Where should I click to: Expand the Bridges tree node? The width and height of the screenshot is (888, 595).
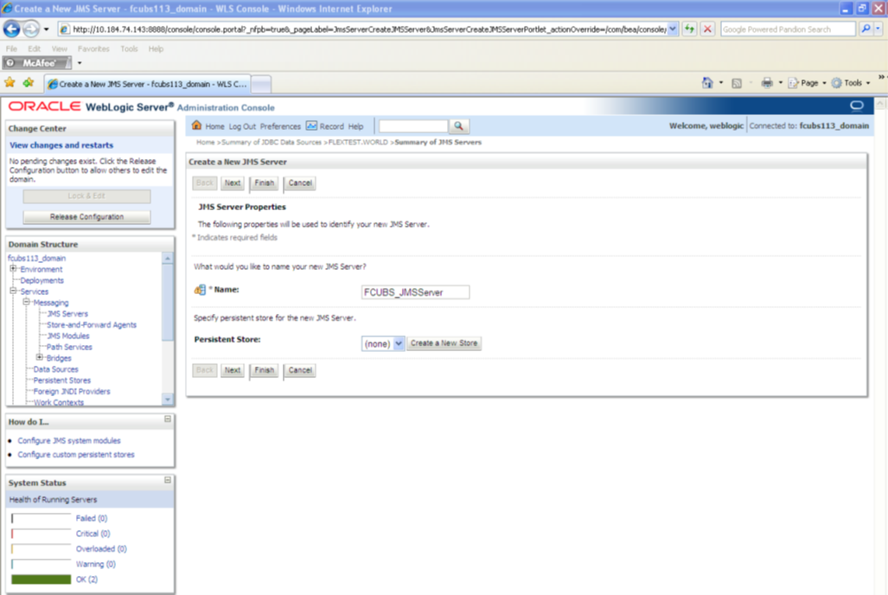point(40,357)
